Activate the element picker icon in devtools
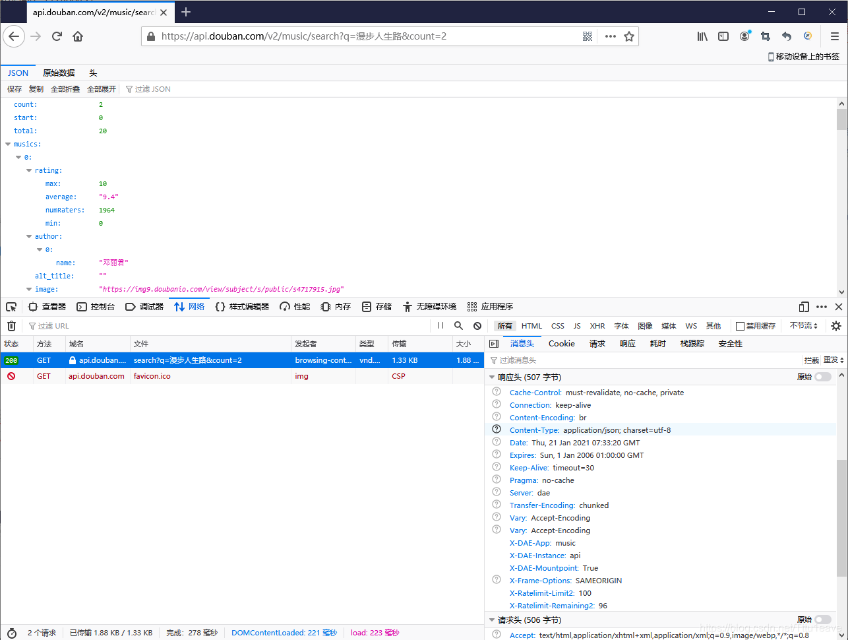Image resolution: width=848 pixels, height=640 pixels. pyautogui.click(x=11, y=307)
